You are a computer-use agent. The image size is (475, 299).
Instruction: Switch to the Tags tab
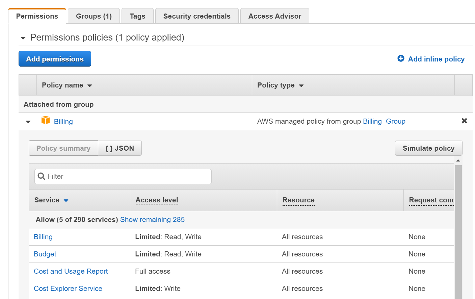pos(137,16)
